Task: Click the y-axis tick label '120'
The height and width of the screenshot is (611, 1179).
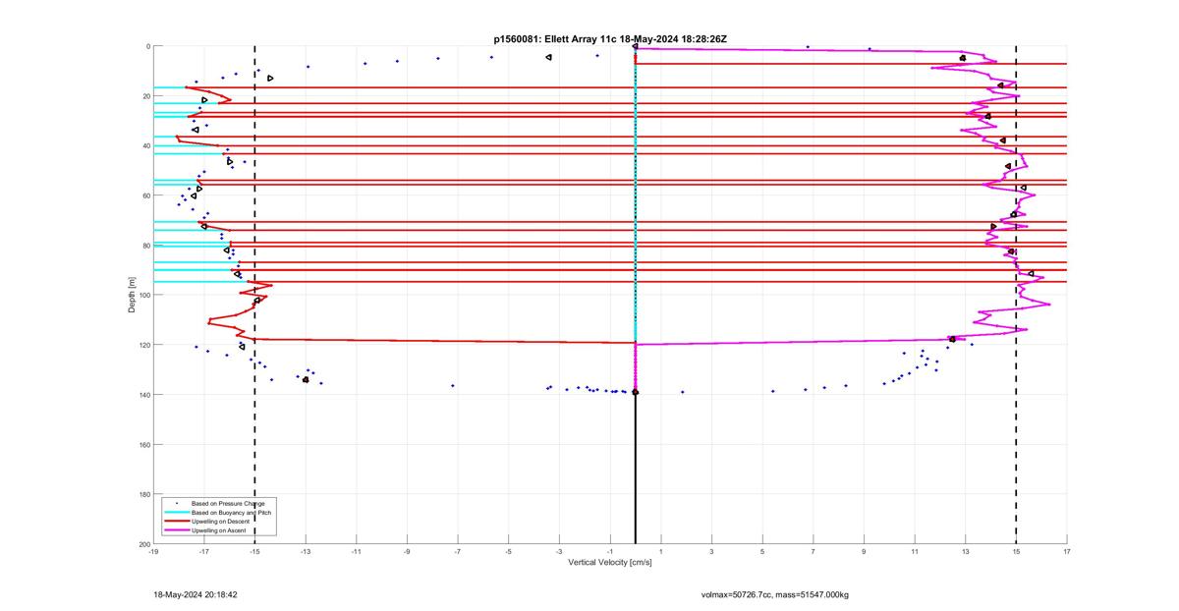Action: point(143,345)
